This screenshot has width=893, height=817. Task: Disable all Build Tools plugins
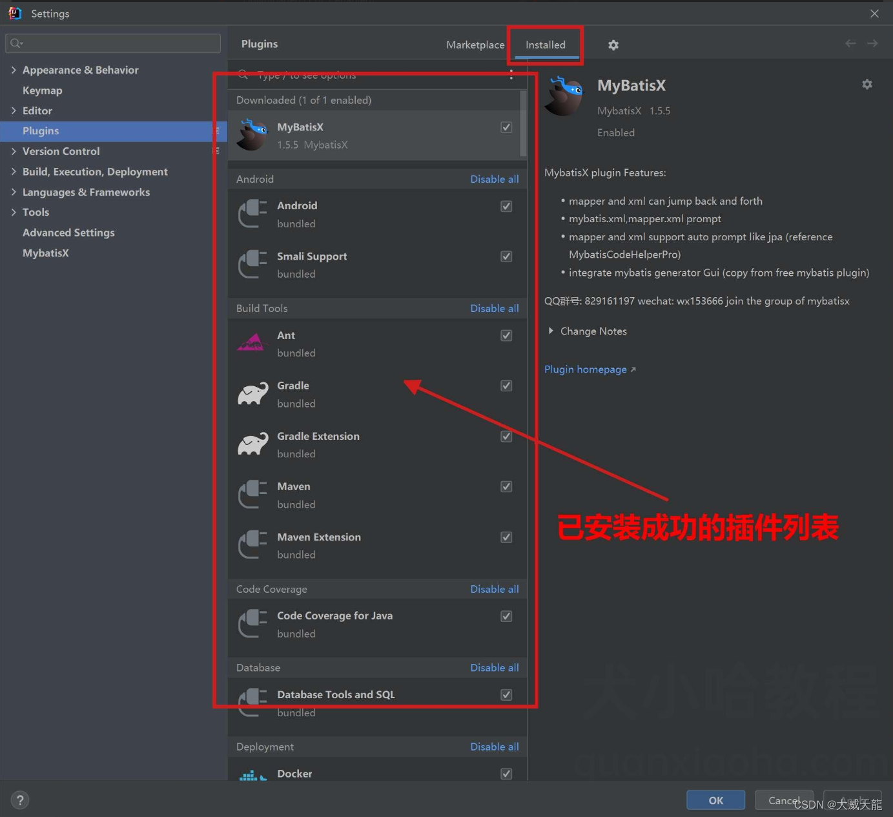tap(495, 308)
